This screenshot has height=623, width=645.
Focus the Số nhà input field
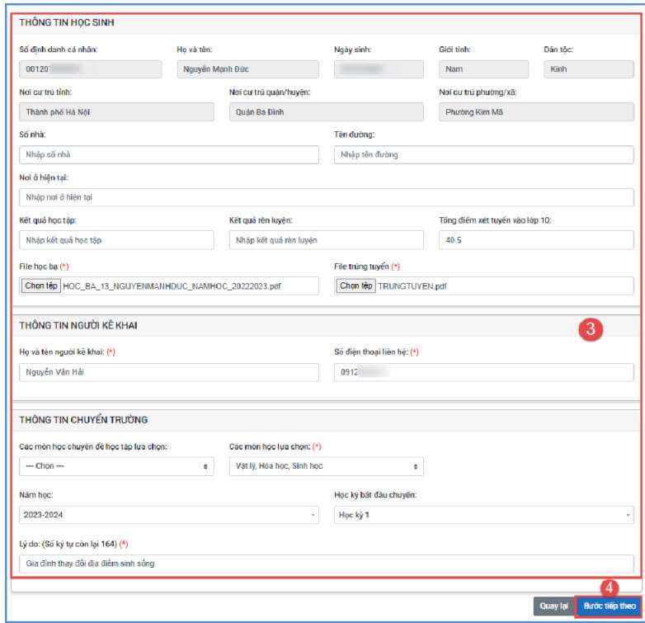(168, 154)
